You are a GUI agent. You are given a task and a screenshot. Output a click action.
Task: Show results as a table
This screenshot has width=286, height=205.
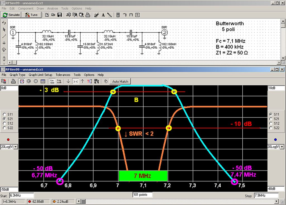coord(43,81)
